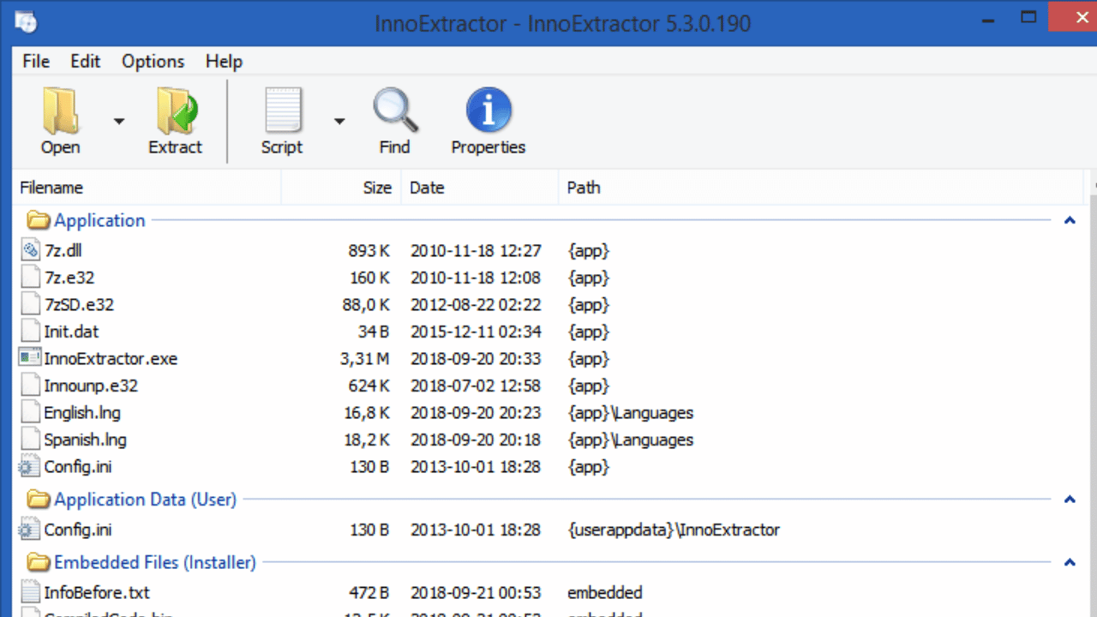
Task: Open the Help menu
Action: pyautogui.click(x=224, y=62)
